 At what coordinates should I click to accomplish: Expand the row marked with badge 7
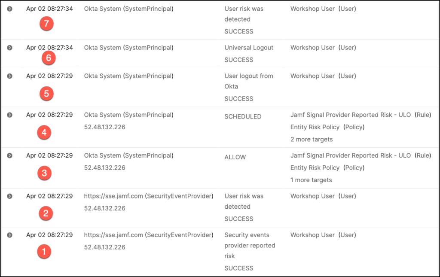coord(9,9)
